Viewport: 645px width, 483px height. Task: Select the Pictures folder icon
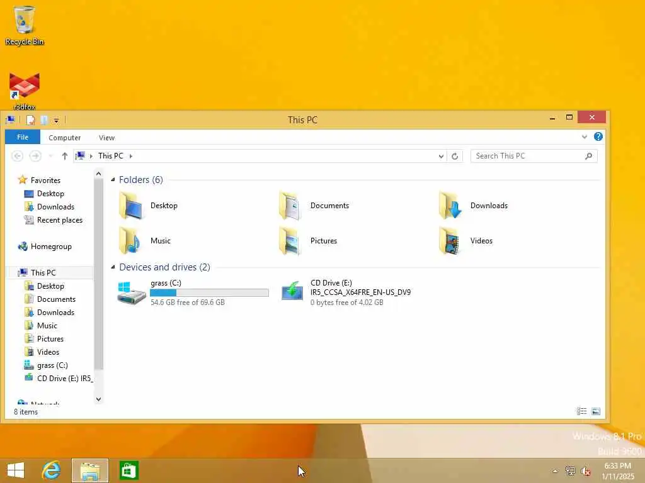click(291, 241)
